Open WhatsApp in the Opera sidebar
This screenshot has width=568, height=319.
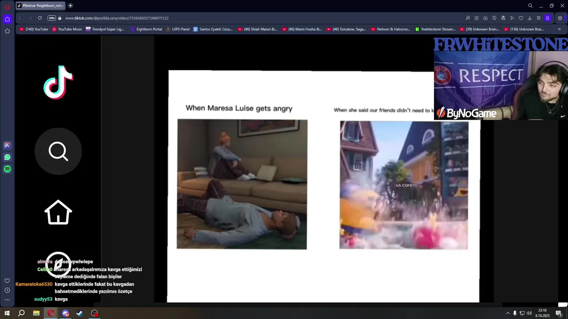pyautogui.click(x=7, y=157)
